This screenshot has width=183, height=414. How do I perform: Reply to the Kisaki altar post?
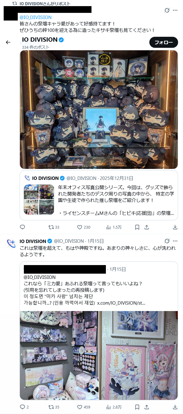pyautogui.click(x=22, y=227)
